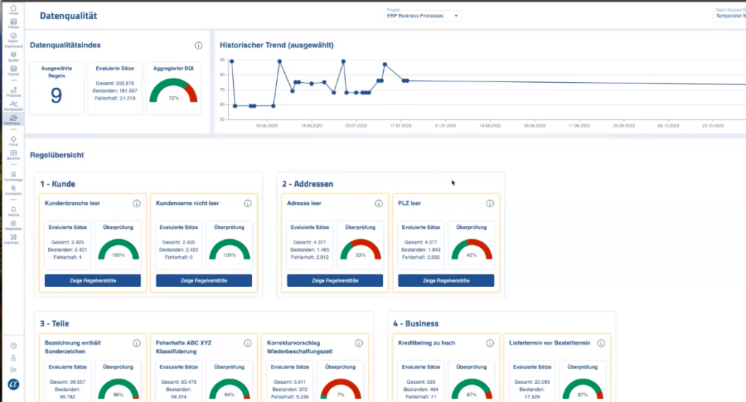Screen dimensions: 746x402
Task: Switch to the Berichte sidebar section
Action: [x=13, y=154]
